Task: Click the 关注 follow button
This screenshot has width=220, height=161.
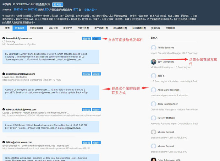Action: pyautogui.click(x=58, y=4)
